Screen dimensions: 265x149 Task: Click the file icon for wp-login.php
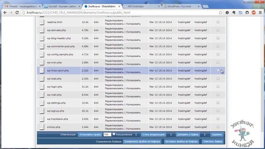42,87
